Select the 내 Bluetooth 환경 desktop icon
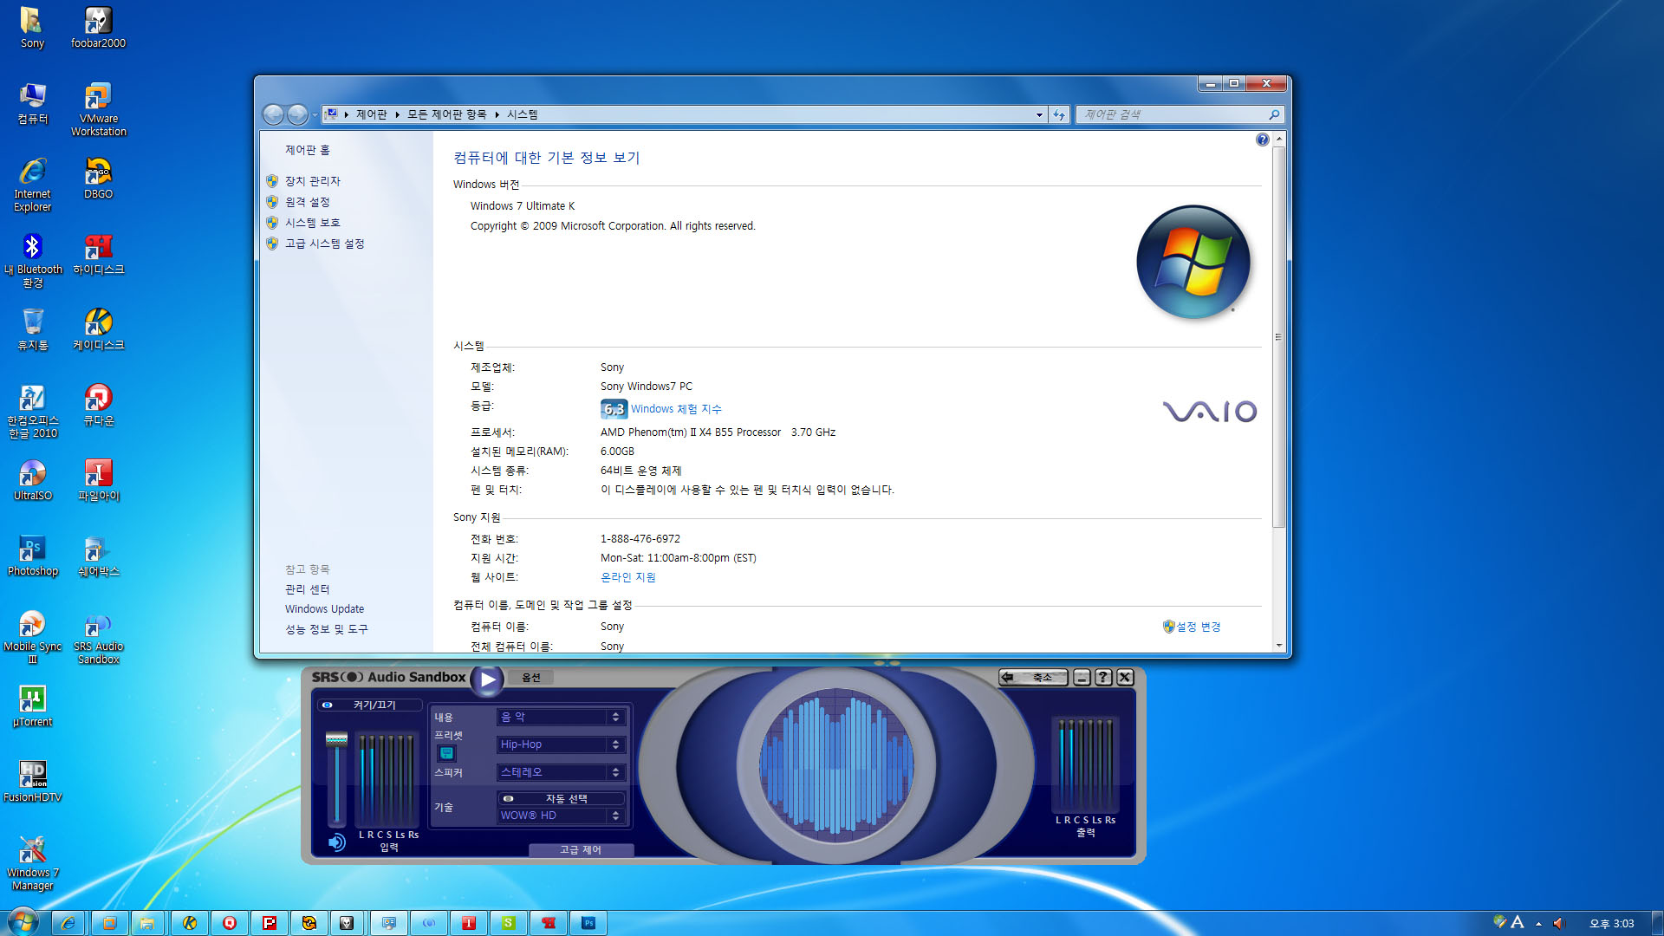Image resolution: width=1664 pixels, height=936 pixels. [x=32, y=260]
